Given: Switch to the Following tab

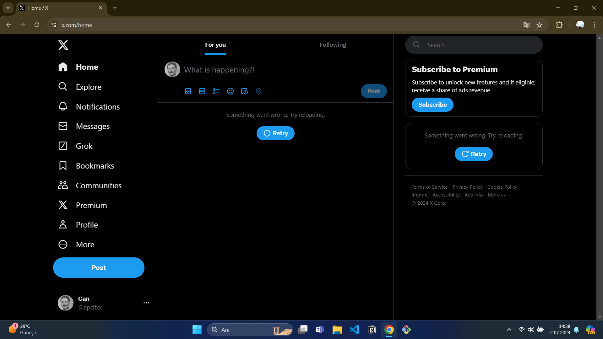Looking at the screenshot, I should pos(333,45).
